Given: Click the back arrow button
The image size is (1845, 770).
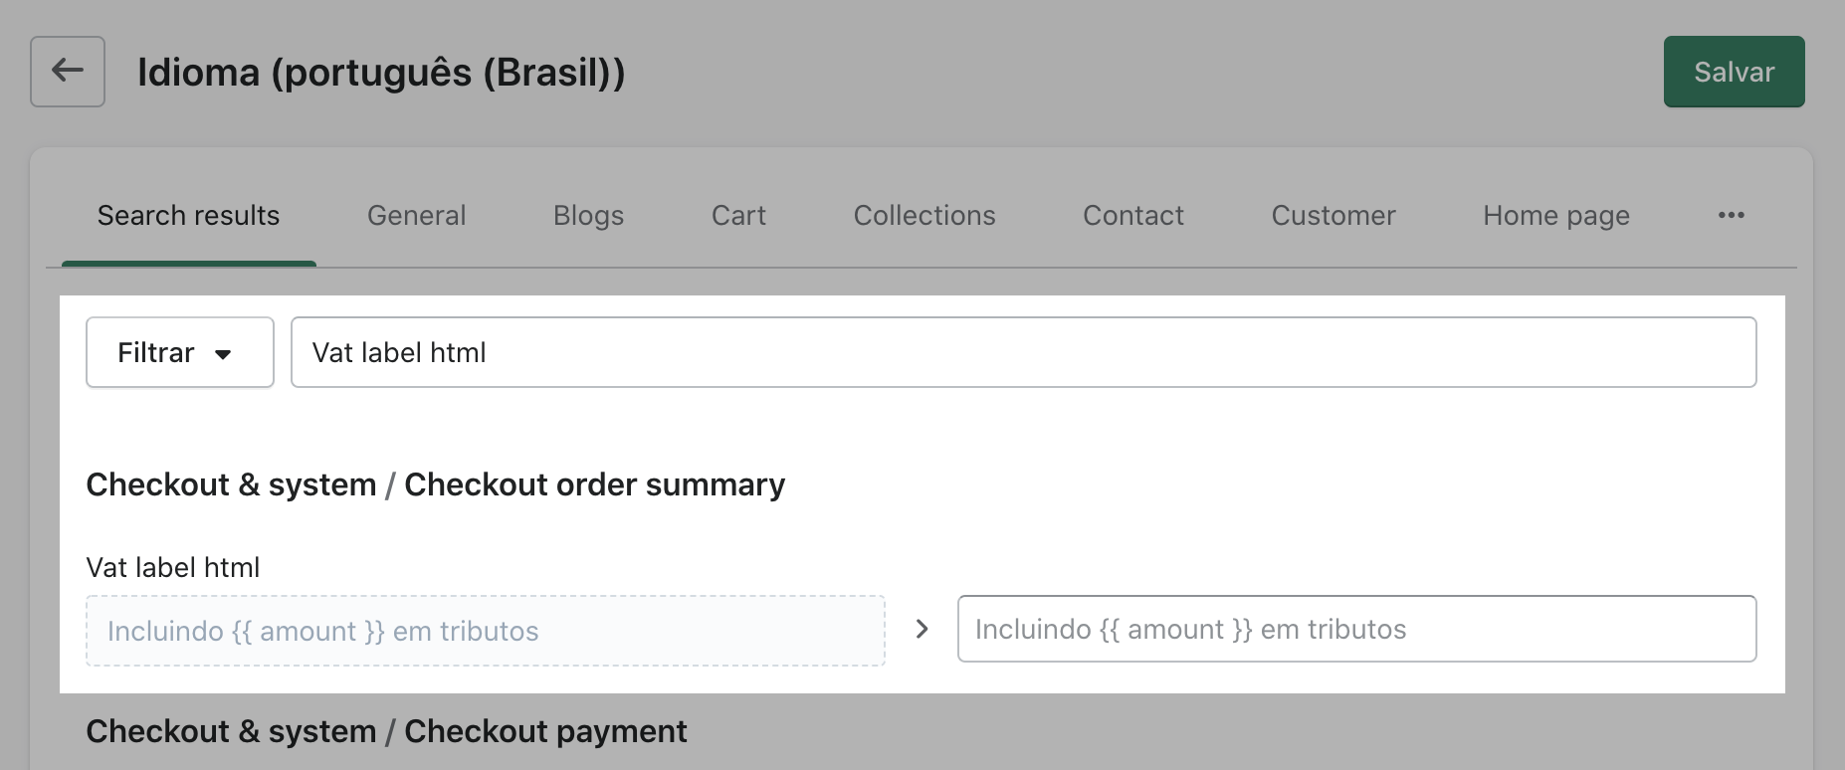Looking at the screenshot, I should (x=68, y=72).
